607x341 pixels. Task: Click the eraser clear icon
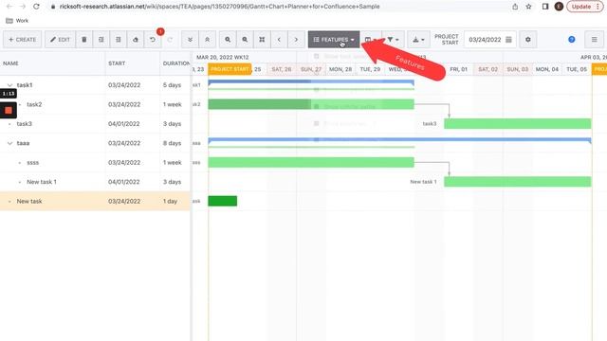[135, 40]
